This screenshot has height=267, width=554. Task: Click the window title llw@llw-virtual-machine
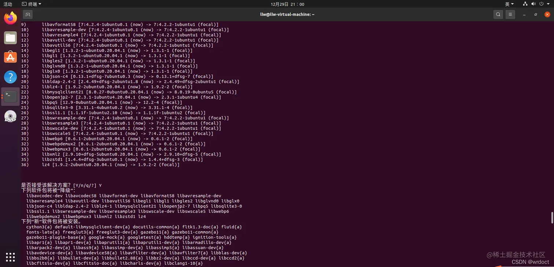click(x=287, y=14)
